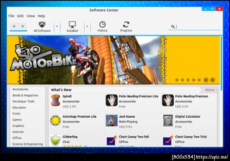
Task: Open the All Software section
Action: point(42,27)
